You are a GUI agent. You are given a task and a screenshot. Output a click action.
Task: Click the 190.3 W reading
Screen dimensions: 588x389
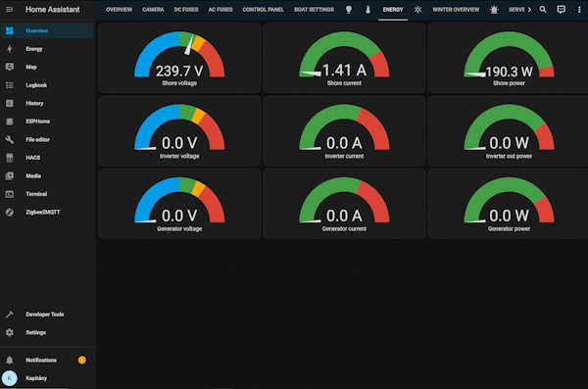(x=509, y=72)
